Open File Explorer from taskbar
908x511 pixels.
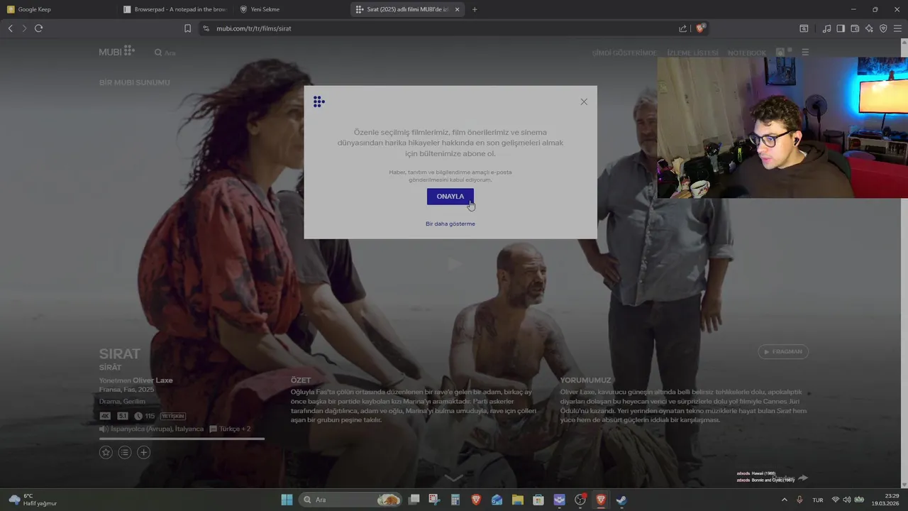point(518,500)
